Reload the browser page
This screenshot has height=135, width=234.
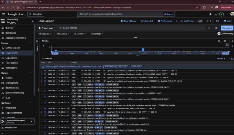pyautogui.click(x=13, y=8)
